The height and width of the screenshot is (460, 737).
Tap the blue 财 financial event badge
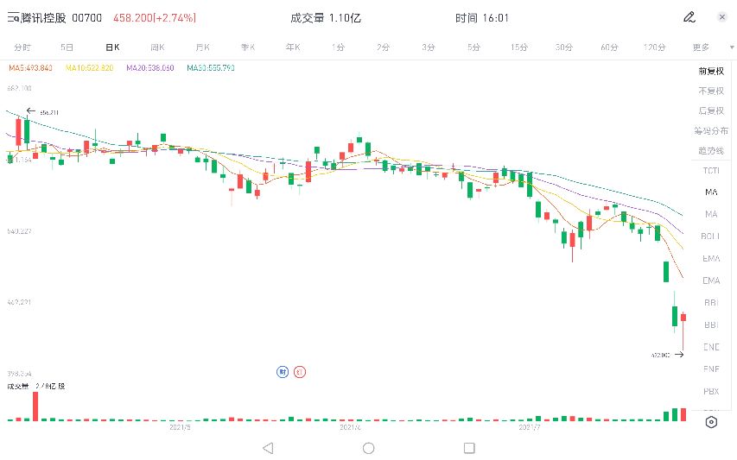[283, 372]
